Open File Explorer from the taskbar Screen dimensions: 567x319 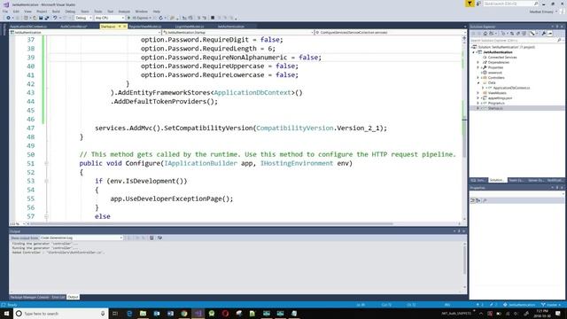143,313
